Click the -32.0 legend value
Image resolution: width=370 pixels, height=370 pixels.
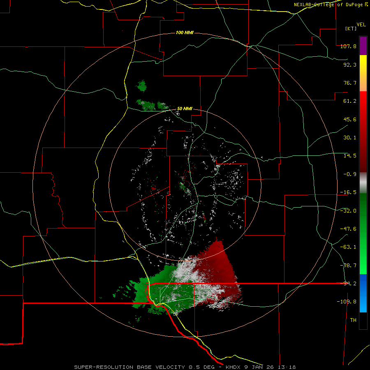pos(348,211)
